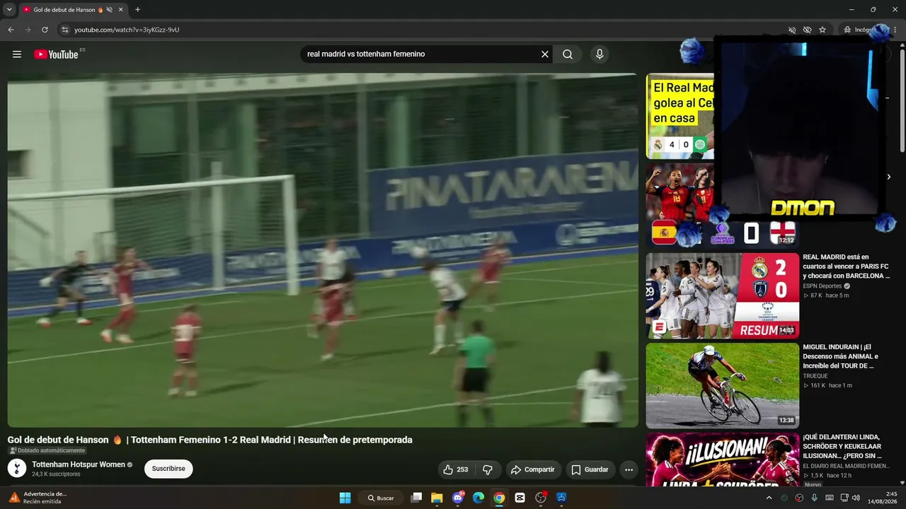The image size is (906, 509).
Task: Open the Tottenham Hotspur Women channel name
Action: (78, 464)
